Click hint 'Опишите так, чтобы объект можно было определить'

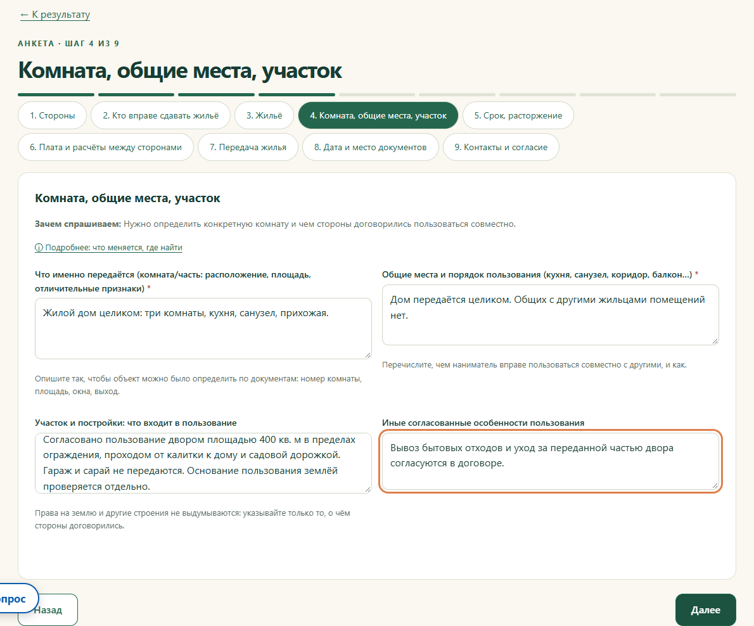pos(198,385)
